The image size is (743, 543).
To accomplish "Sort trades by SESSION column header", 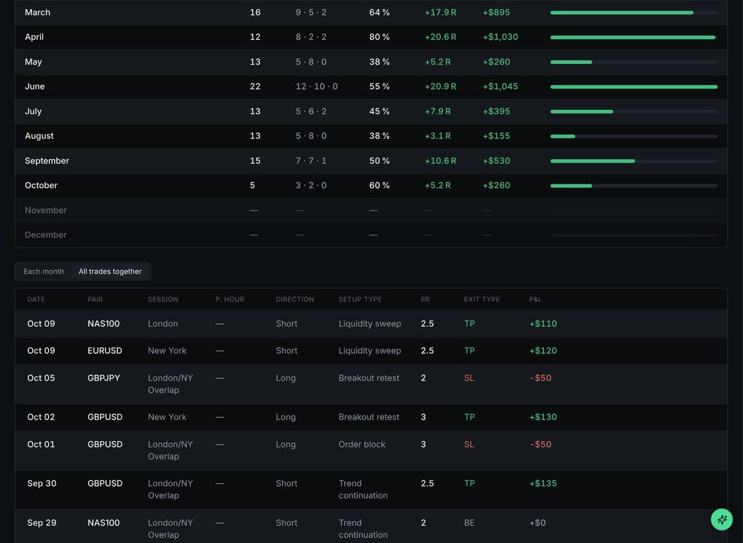I will (x=163, y=300).
